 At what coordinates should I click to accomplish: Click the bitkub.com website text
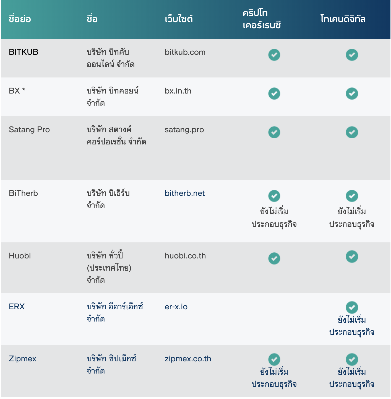(185, 52)
